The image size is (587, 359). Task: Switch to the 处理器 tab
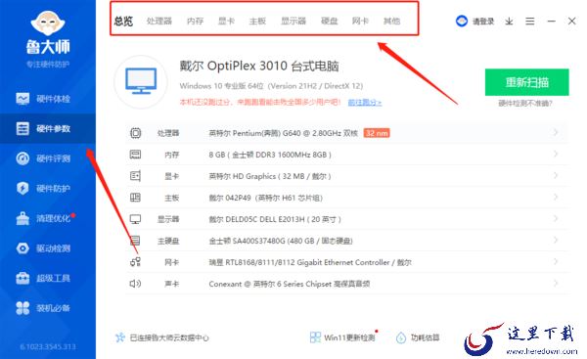click(x=159, y=21)
